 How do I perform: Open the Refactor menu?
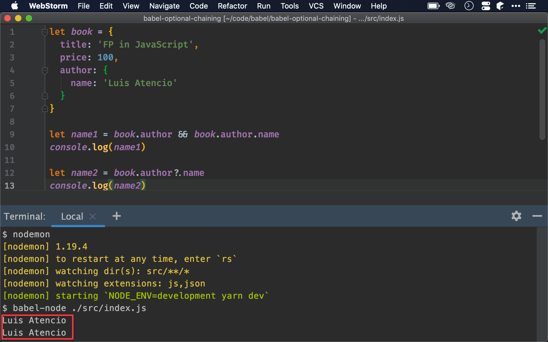point(232,6)
